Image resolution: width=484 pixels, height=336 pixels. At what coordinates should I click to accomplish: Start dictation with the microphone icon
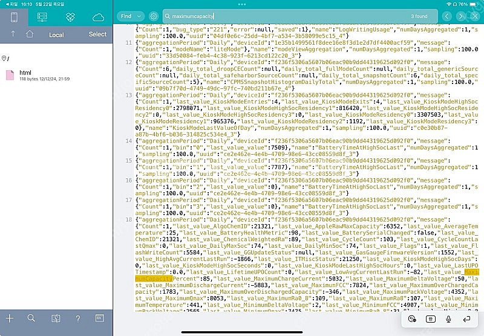[x=448, y=319]
